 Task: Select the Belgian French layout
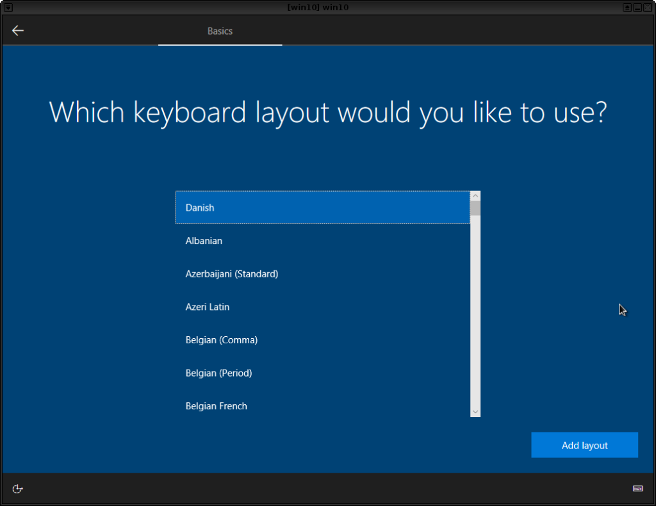tap(323, 405)
